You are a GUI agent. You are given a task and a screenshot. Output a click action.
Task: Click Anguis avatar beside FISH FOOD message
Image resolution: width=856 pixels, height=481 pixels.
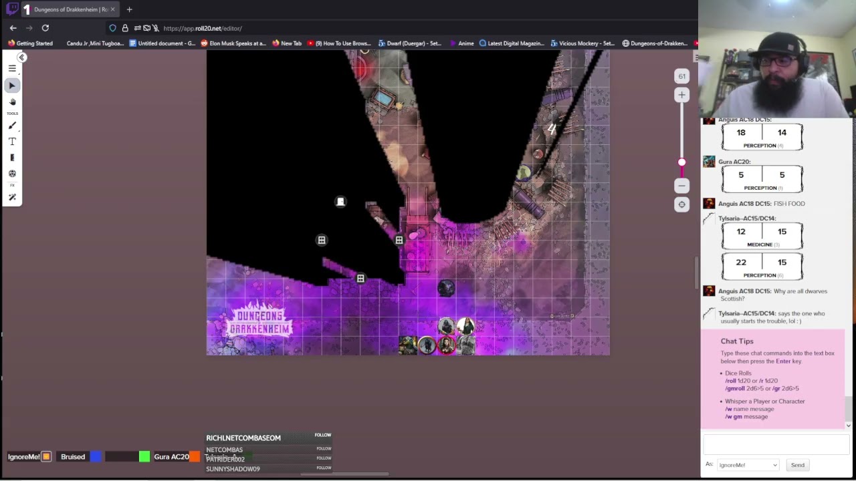[709, 204]
